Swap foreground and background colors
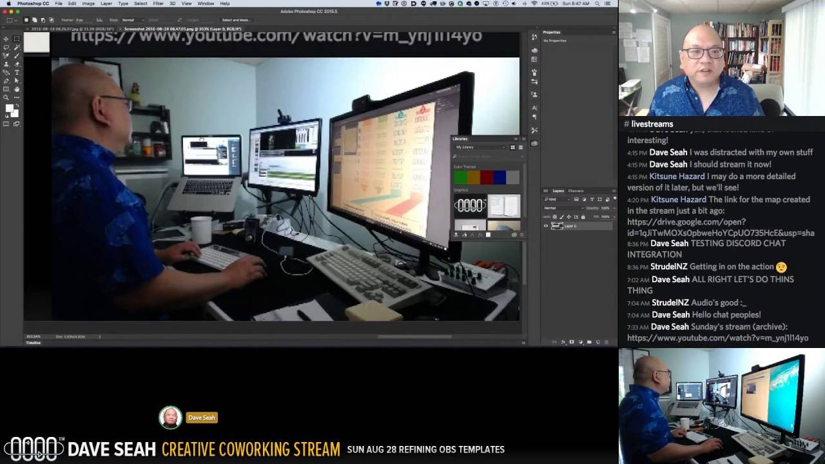 (x=17, y=104)
